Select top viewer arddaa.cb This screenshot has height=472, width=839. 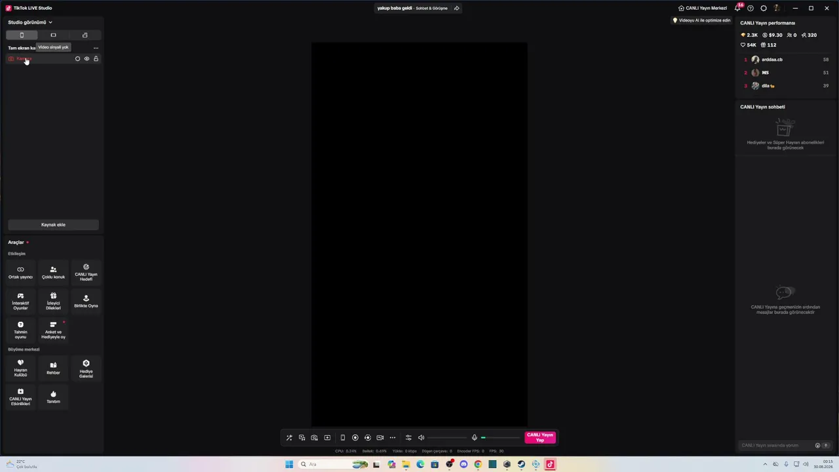787,60
